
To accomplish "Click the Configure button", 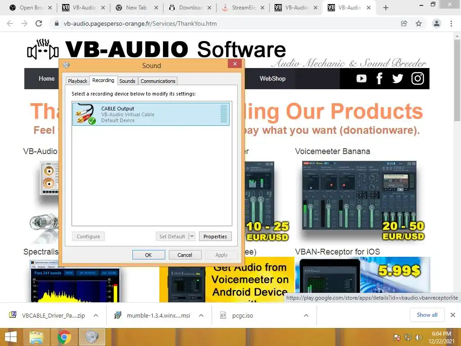I will (x=88, y=236).
